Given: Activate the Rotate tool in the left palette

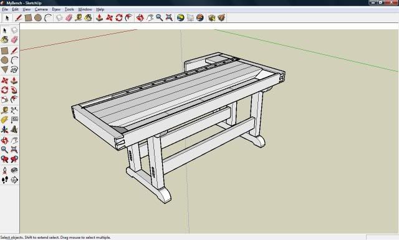Looking at the screenshot, I should (4, 90).
